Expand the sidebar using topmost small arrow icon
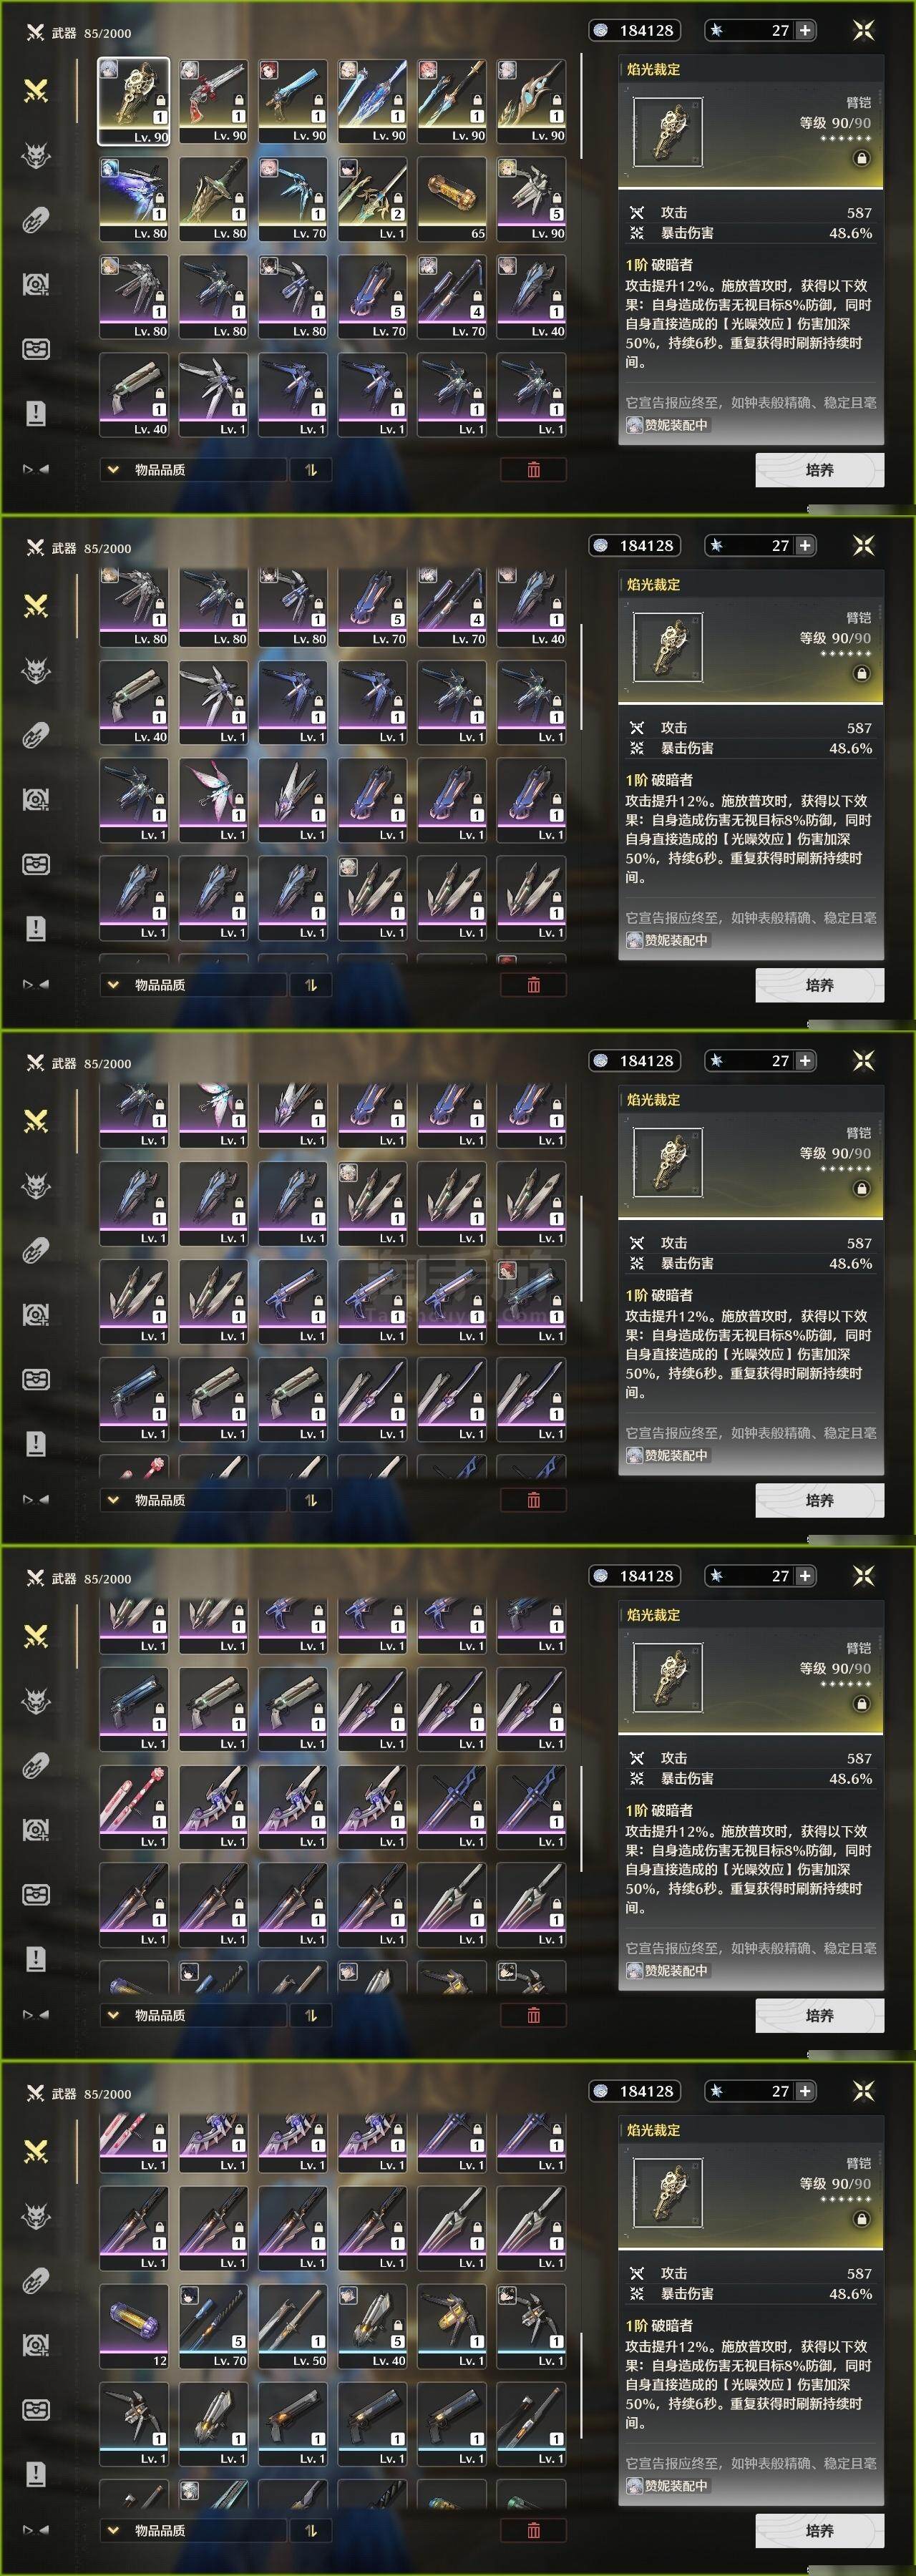Screen dimensions: 916x2576 pyautogui.click(x=36, y=468)
